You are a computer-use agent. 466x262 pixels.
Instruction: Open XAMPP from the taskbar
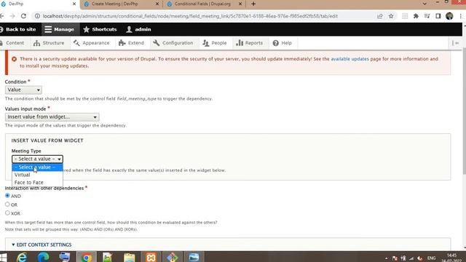pos(151,257)
